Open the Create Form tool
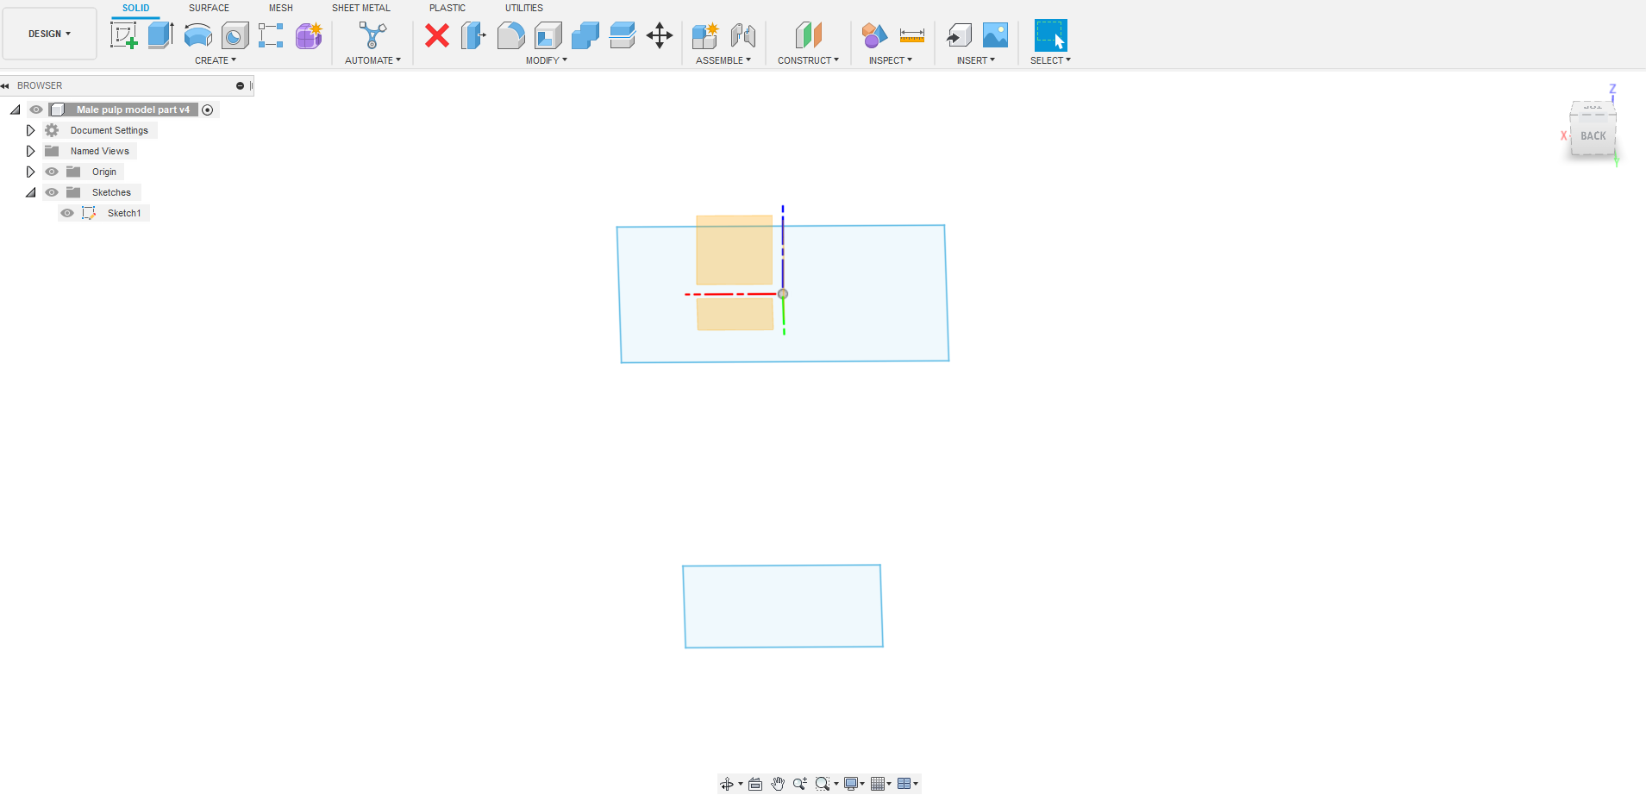 [x=308, y=35]
